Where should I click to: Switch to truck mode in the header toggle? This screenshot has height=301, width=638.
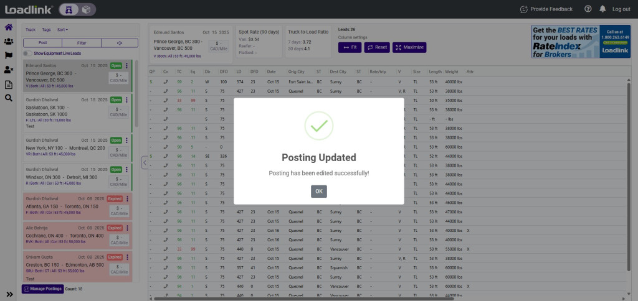point(69,9)
